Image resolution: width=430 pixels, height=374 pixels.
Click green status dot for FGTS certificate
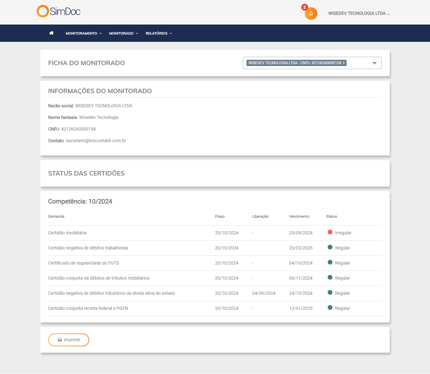[x=330, y=262]
